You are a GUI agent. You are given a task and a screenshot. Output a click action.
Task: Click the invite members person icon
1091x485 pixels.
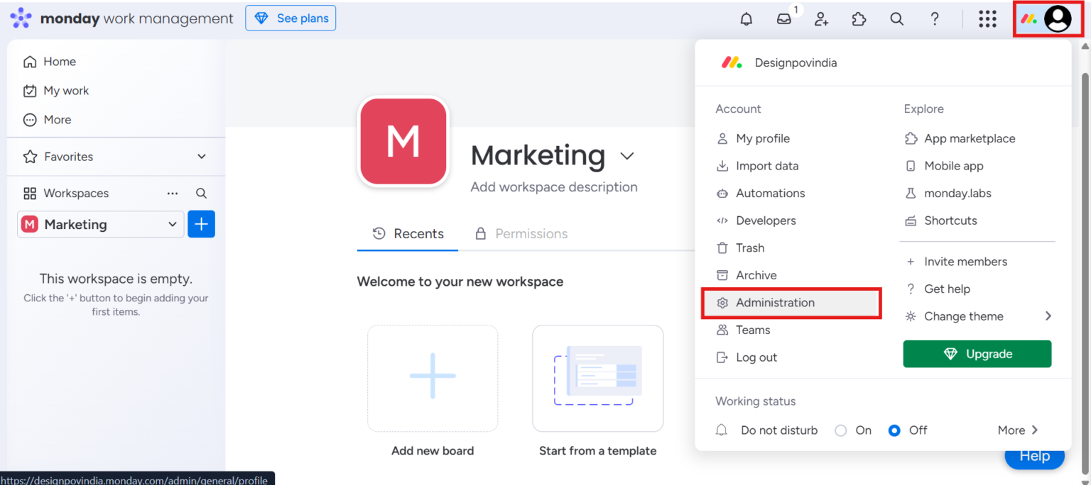click(822, 19)
